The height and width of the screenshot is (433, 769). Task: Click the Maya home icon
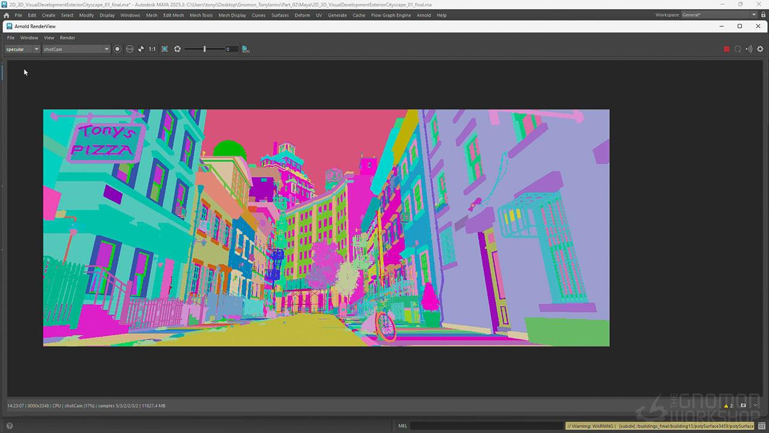coord(6,15)
